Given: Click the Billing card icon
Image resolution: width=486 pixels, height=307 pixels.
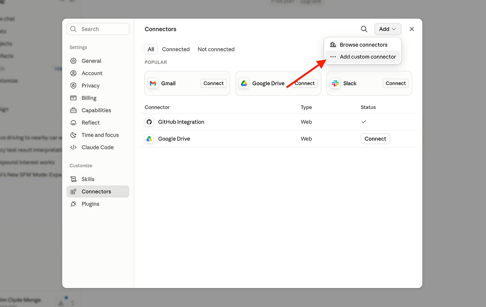Looking at the screenshot, I should click(x=73, y=98).
